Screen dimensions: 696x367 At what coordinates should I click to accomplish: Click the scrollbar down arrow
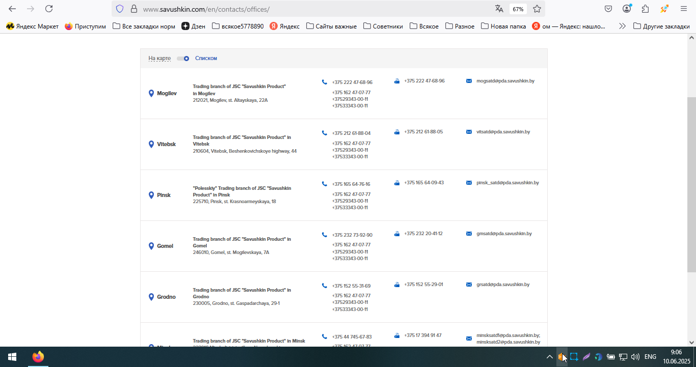691,343
